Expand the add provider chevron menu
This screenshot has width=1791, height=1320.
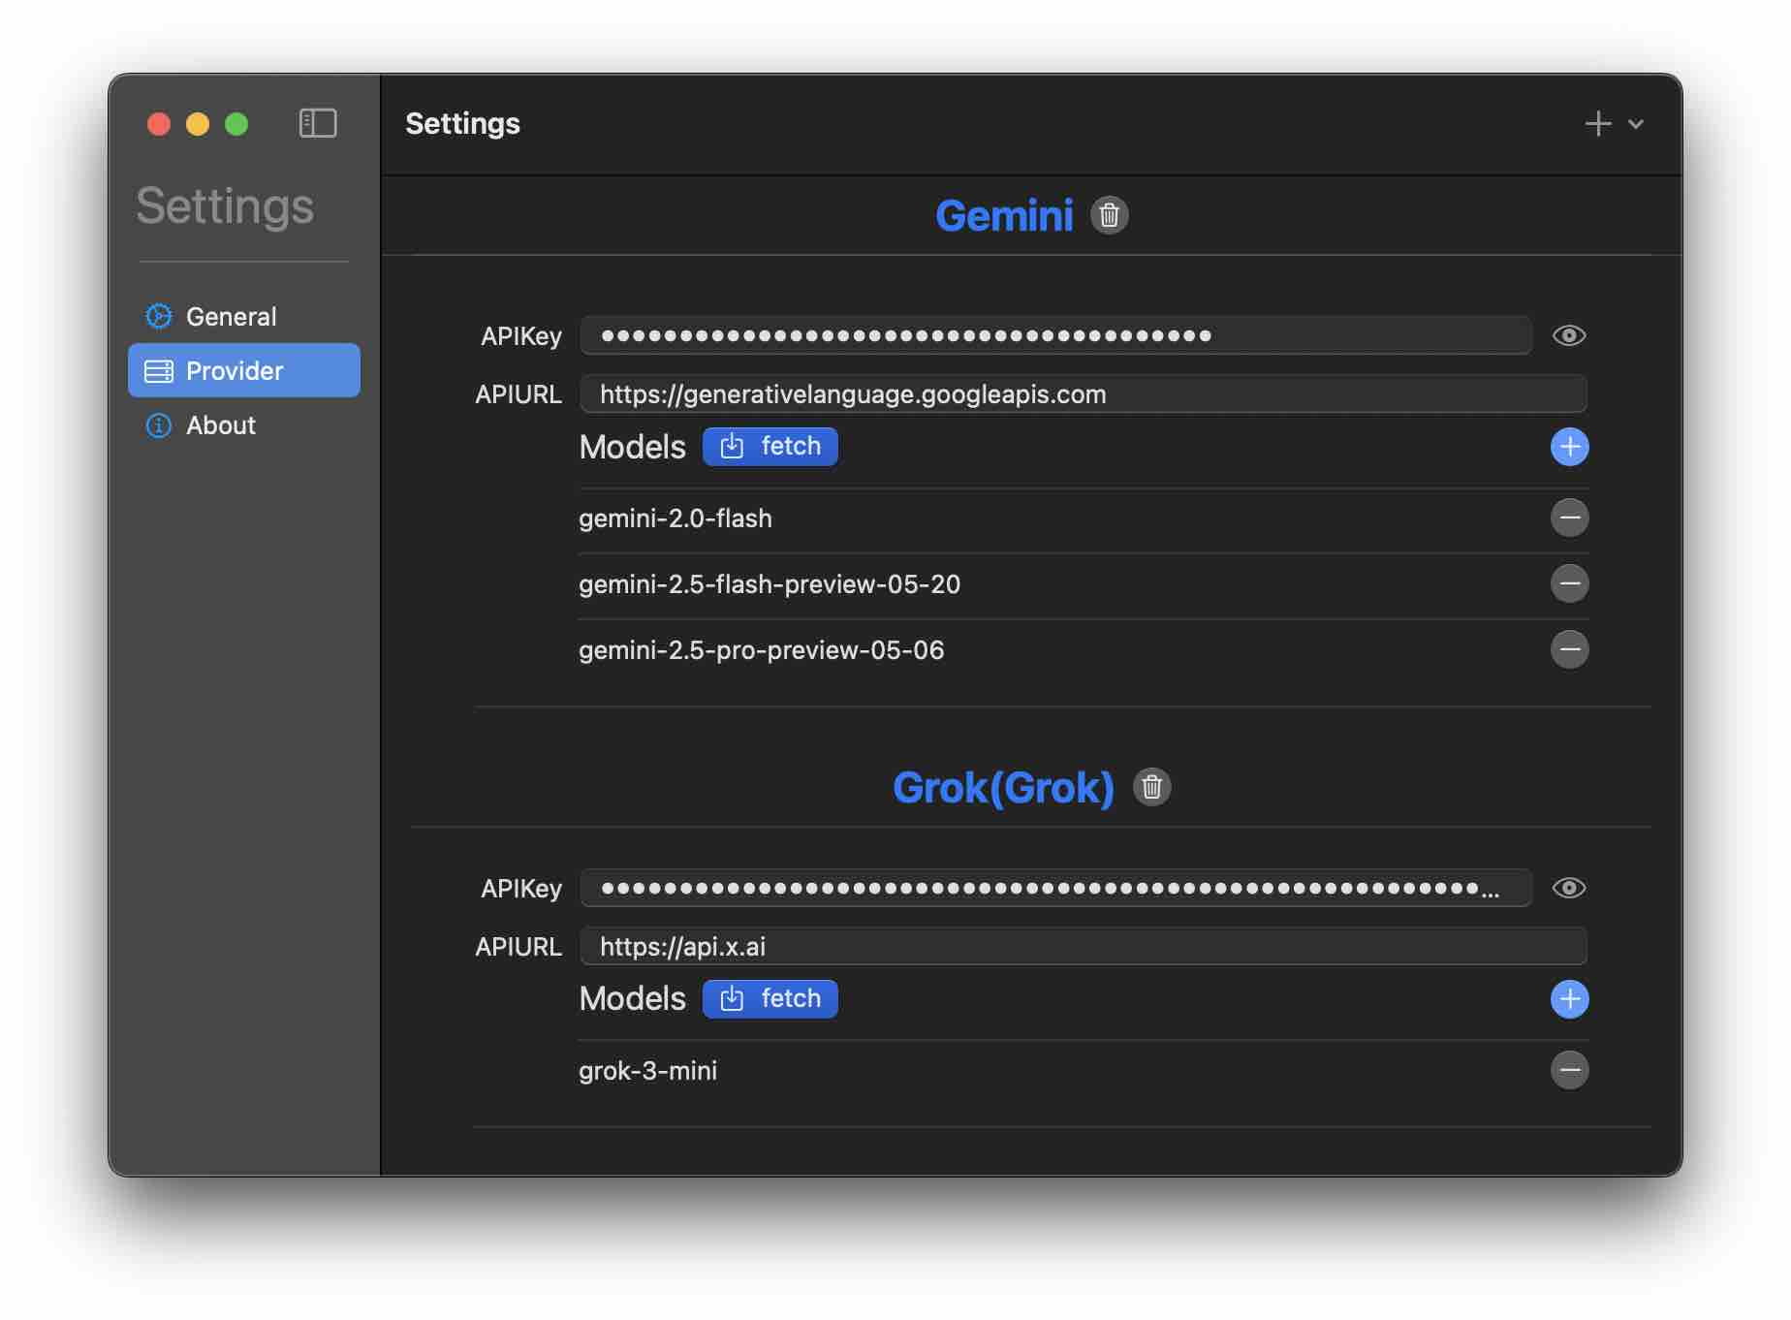tap(1636, 124)
